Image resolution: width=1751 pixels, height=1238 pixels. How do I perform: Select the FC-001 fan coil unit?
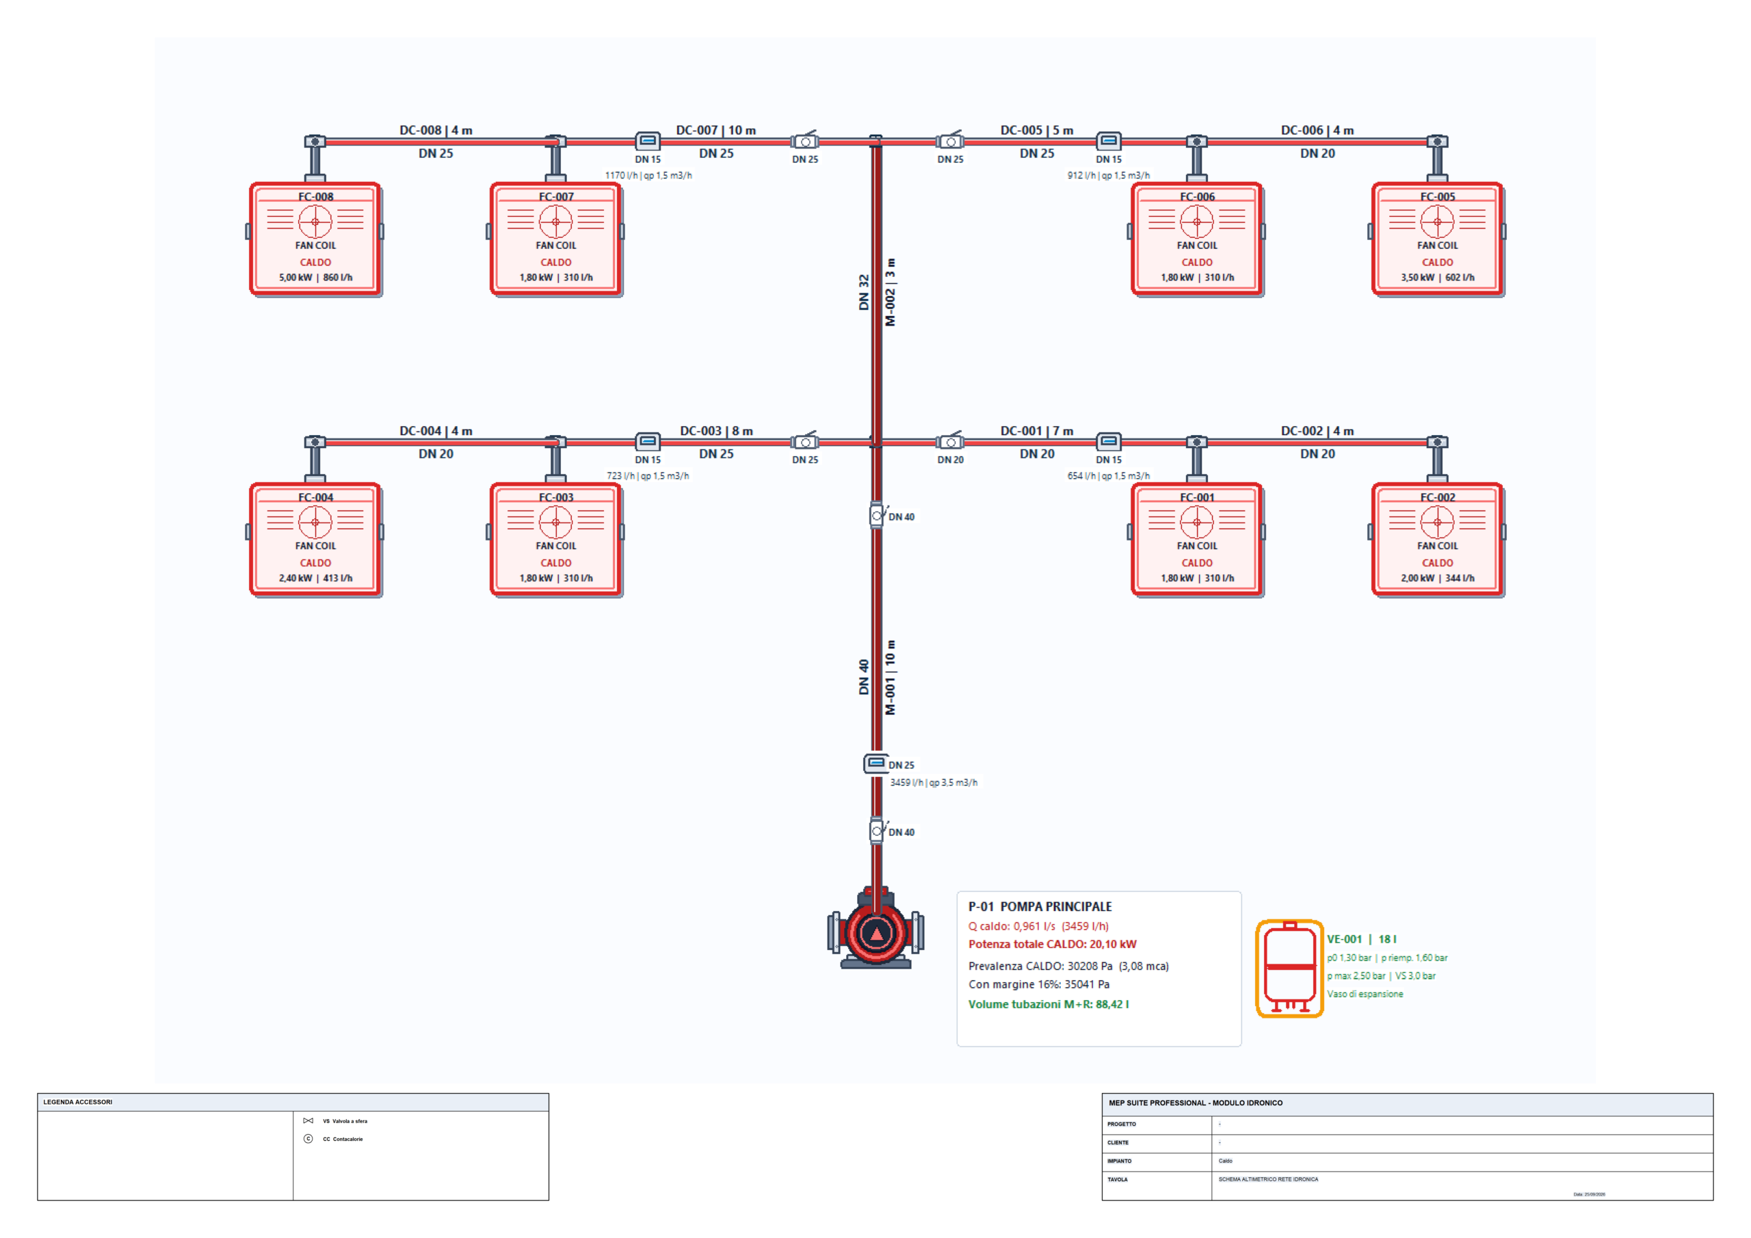[x=1196, y=539]
